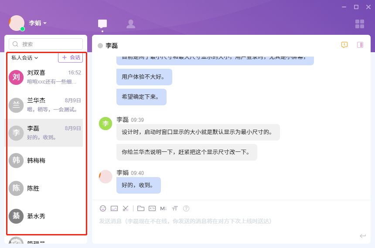Expand the 李娟 user dropdown
The width and height of the screenshot is (375, 248).
tap(38, 23)
